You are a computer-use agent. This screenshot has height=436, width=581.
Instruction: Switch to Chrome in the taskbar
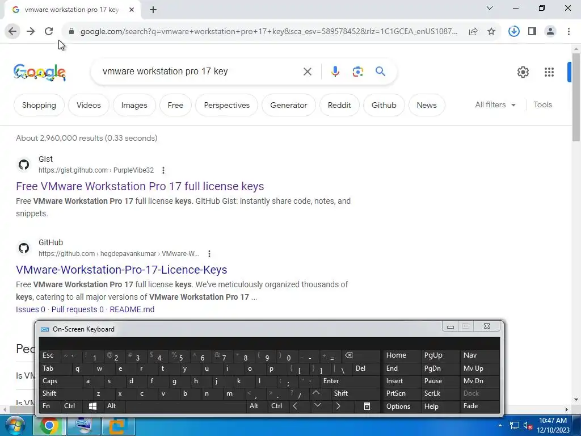(49, 426)
